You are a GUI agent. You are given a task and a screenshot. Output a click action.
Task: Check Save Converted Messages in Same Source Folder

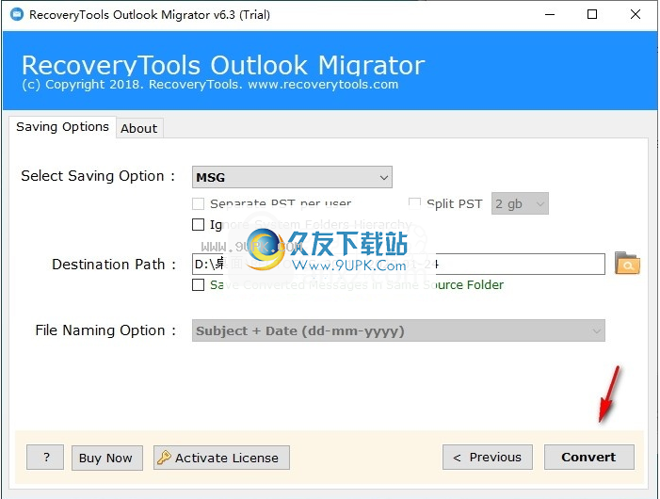[x=199, y=285]
